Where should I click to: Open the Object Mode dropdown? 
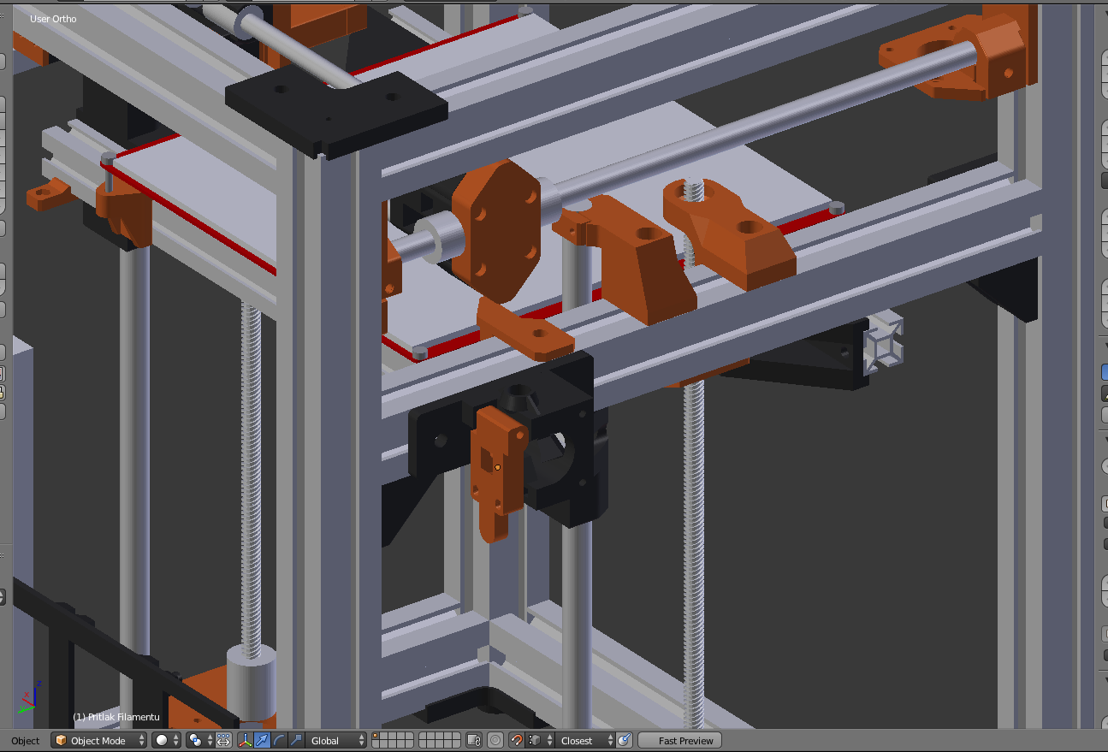pos(98,741)
